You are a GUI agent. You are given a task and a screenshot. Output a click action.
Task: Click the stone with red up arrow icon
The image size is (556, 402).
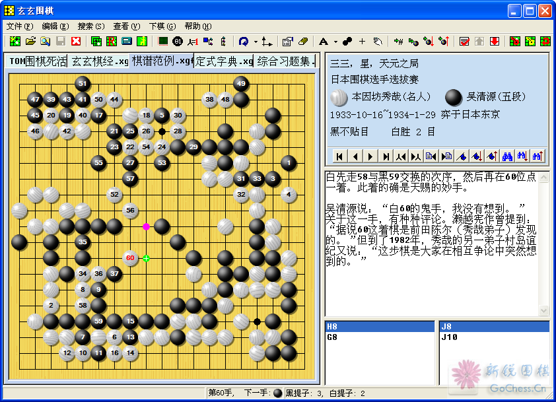coord(444,41)
